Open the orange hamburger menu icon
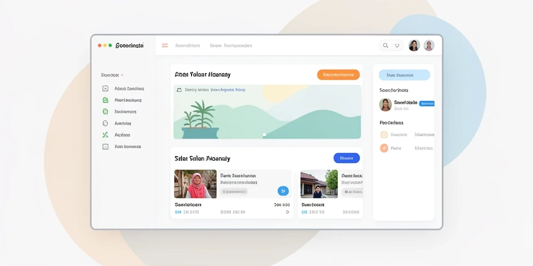This screenshot has width=533, height=266. tap(165, 46)
